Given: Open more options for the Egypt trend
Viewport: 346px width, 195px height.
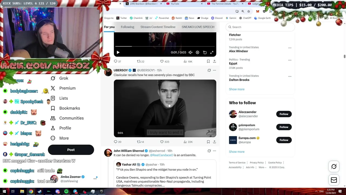Looking at the screenshot, I should point(290,60).
